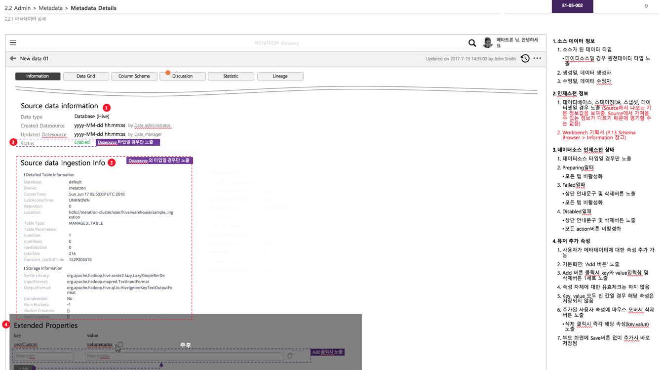The width and height of the screenshot is (664, 370).
Task: Click the 'metatron' owner value
Action: pos(77,188)
